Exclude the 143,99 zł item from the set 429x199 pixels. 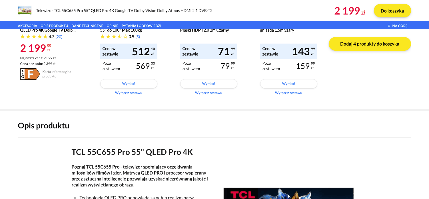(288, 93)
